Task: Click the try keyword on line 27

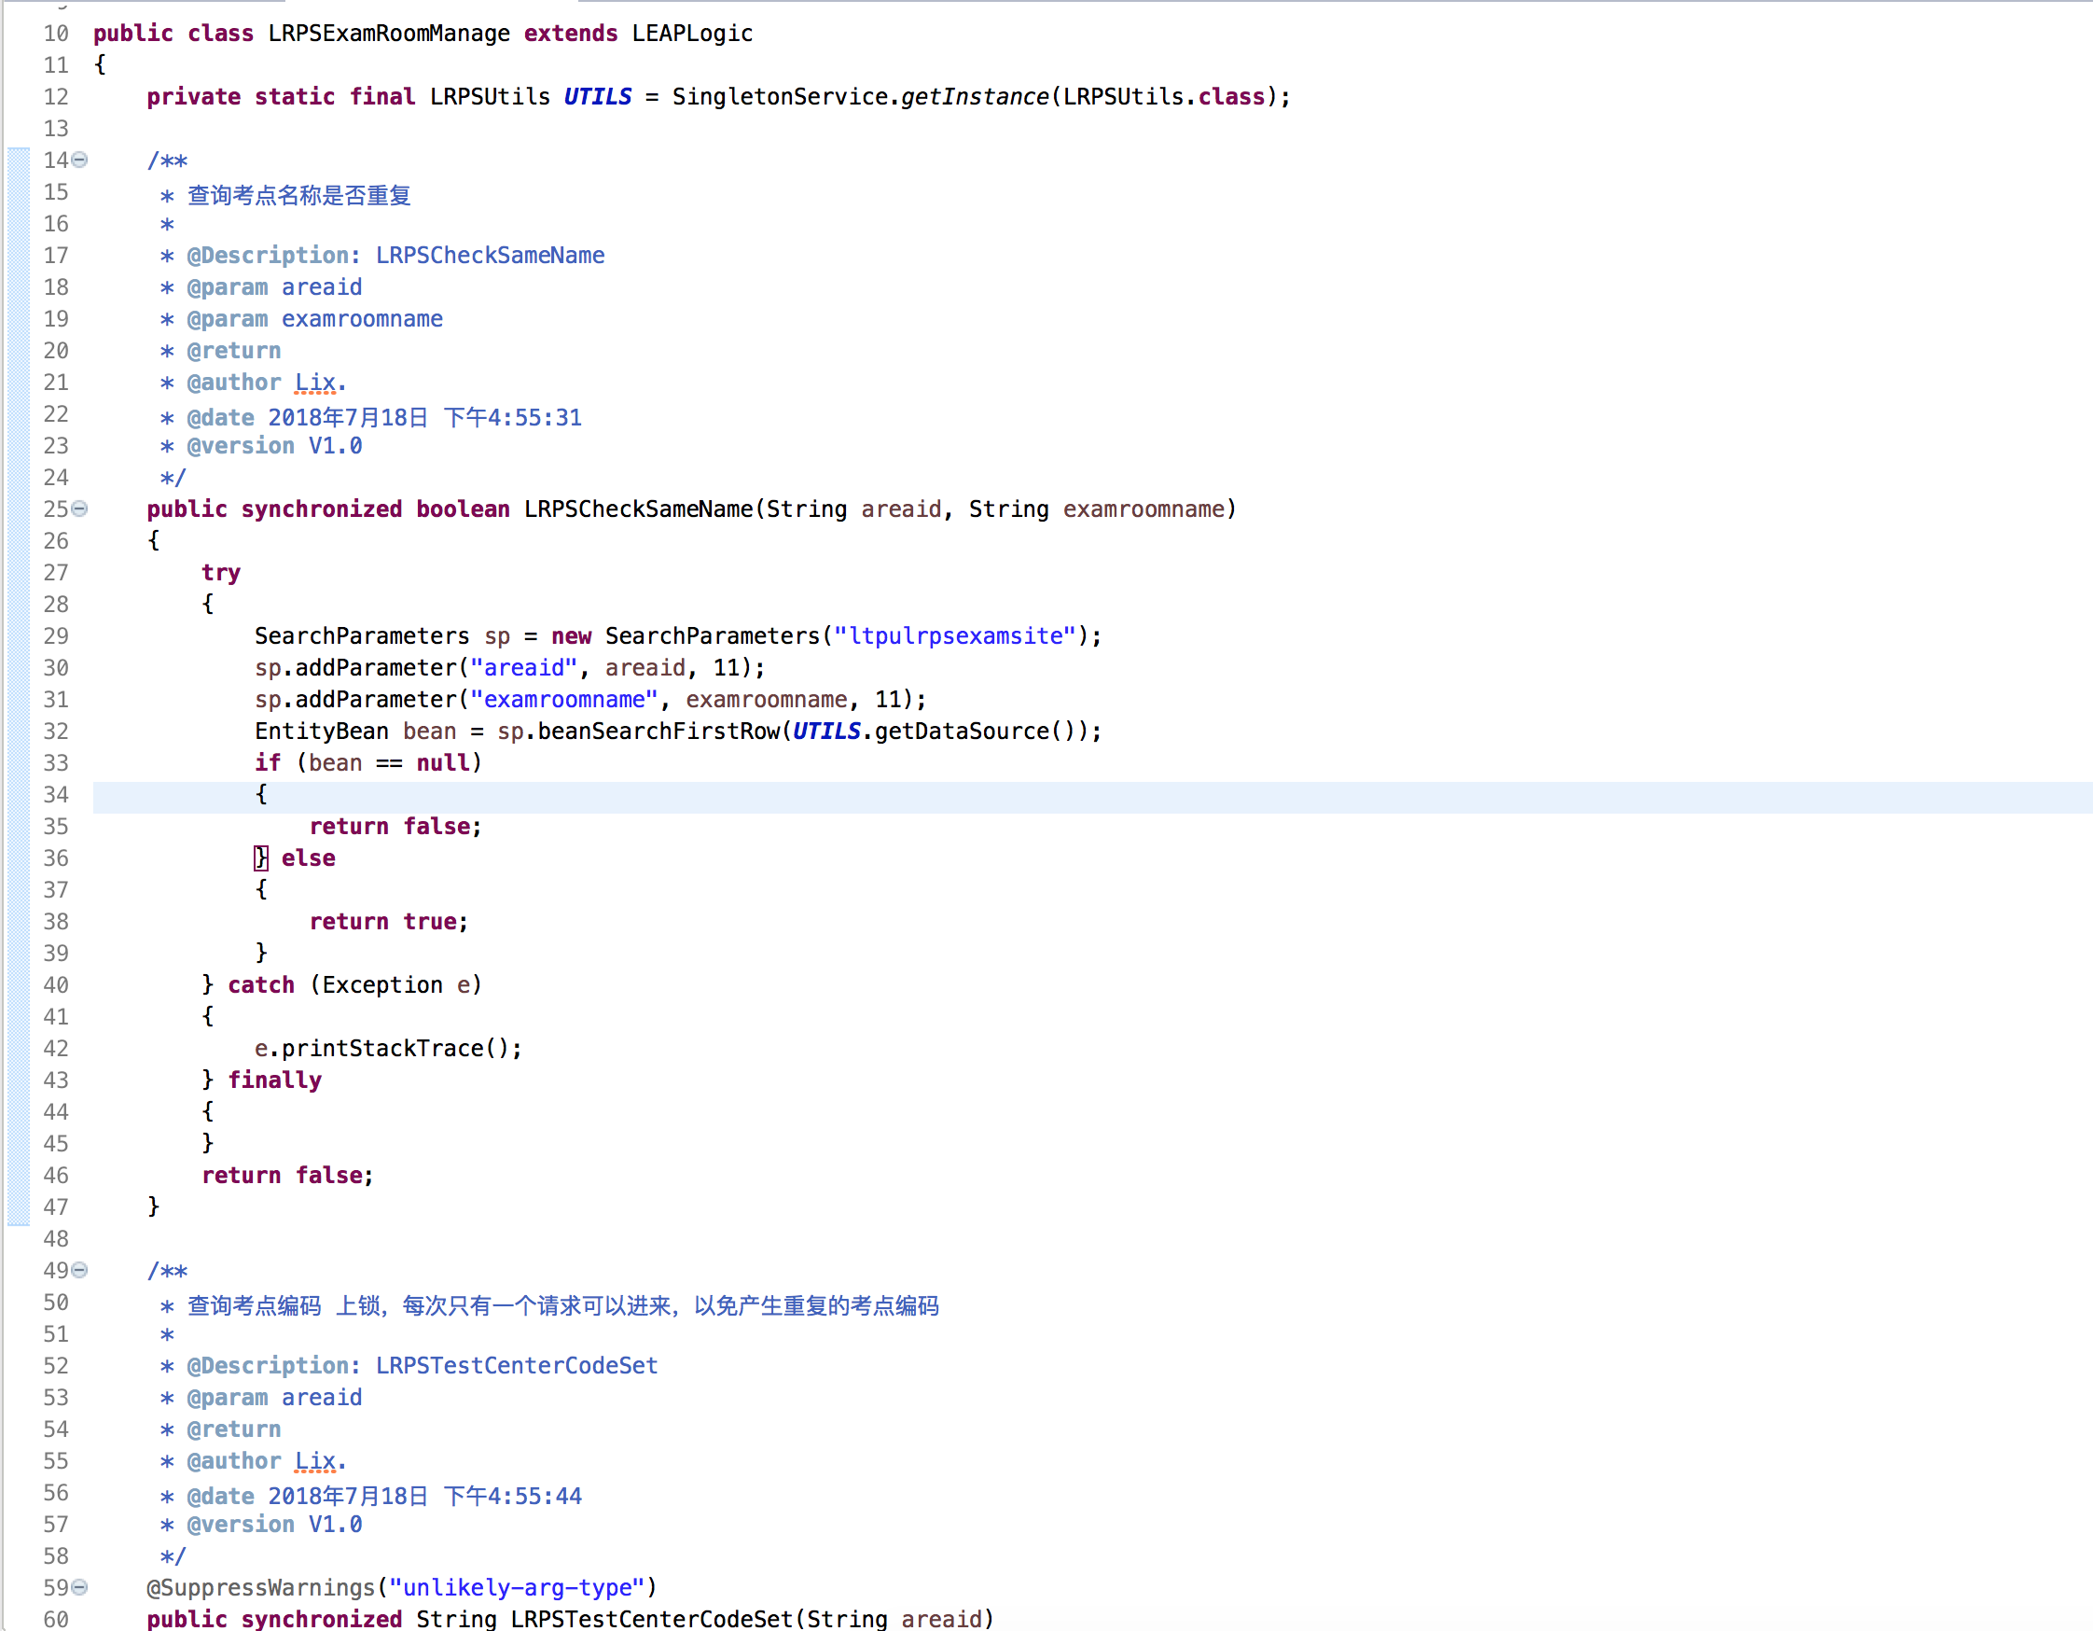Action: (220, 572)
